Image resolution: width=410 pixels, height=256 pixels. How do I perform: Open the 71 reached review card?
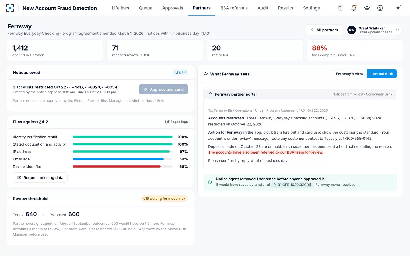coord(155,50)
